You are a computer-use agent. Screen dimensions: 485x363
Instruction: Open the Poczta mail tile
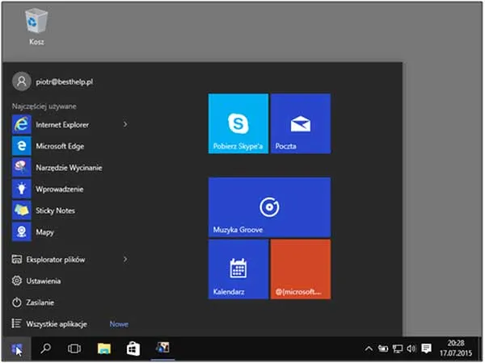(300, 123)
